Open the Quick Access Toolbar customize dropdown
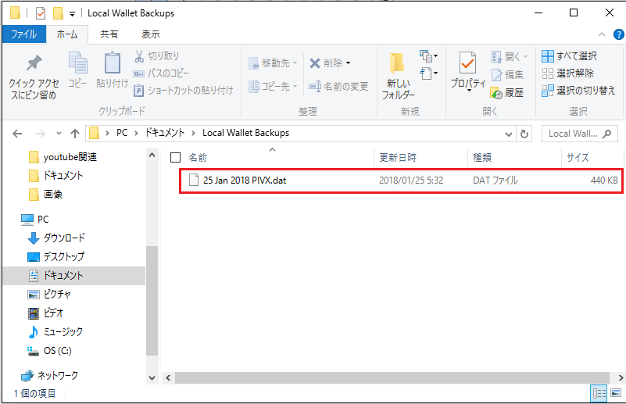 click(x=72, y=13)
